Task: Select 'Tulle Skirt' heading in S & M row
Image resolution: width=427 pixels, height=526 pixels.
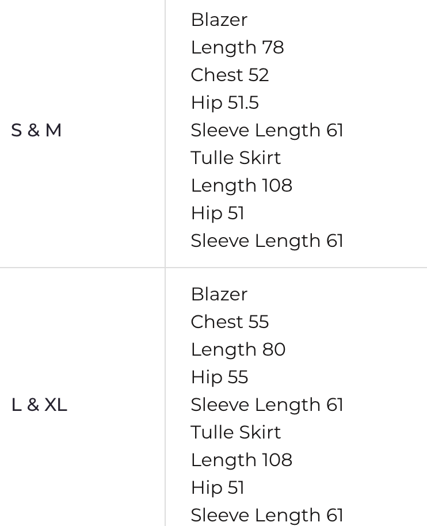Action: 235,158
